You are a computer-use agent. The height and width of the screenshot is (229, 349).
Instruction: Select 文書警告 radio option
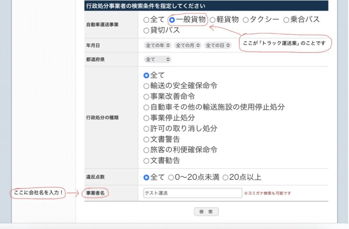click(146, 140)
